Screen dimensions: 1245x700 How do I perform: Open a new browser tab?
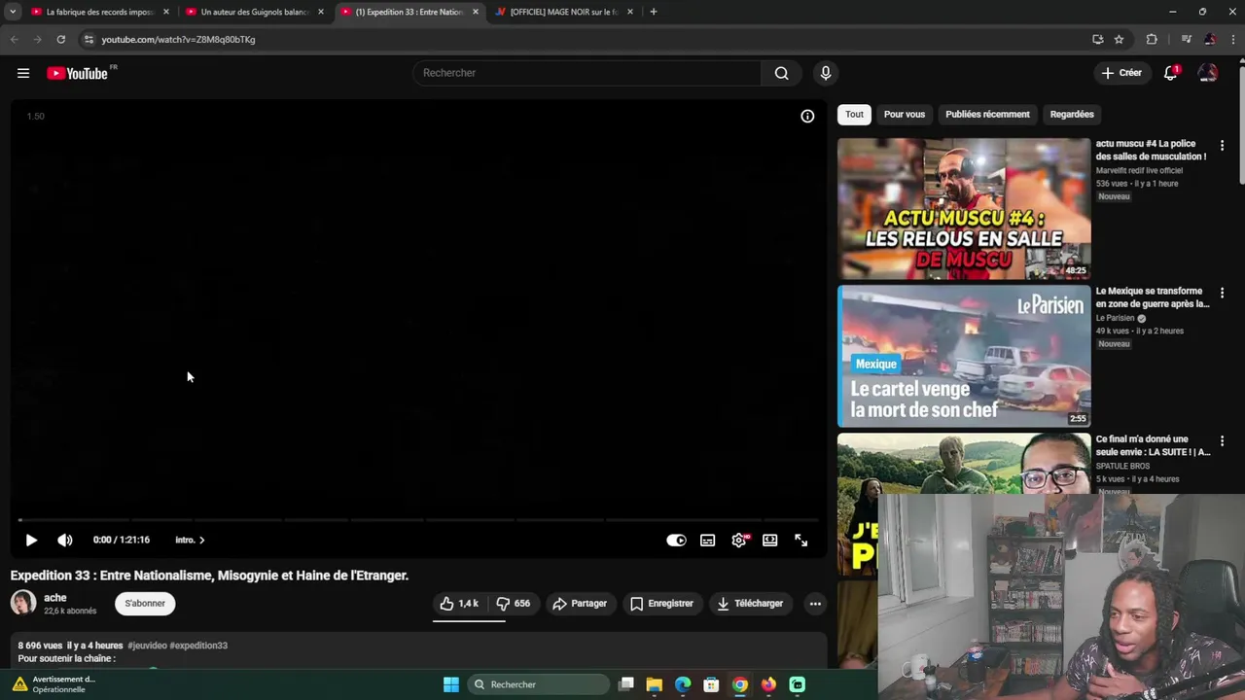point(654,12)
